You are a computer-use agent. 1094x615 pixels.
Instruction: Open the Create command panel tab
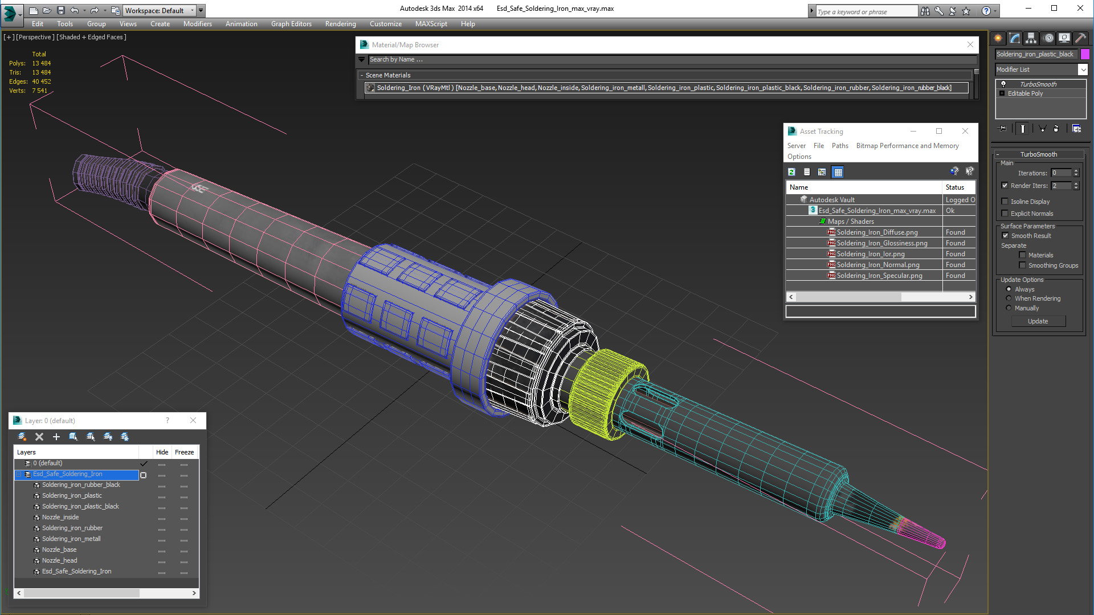[998, 38]
